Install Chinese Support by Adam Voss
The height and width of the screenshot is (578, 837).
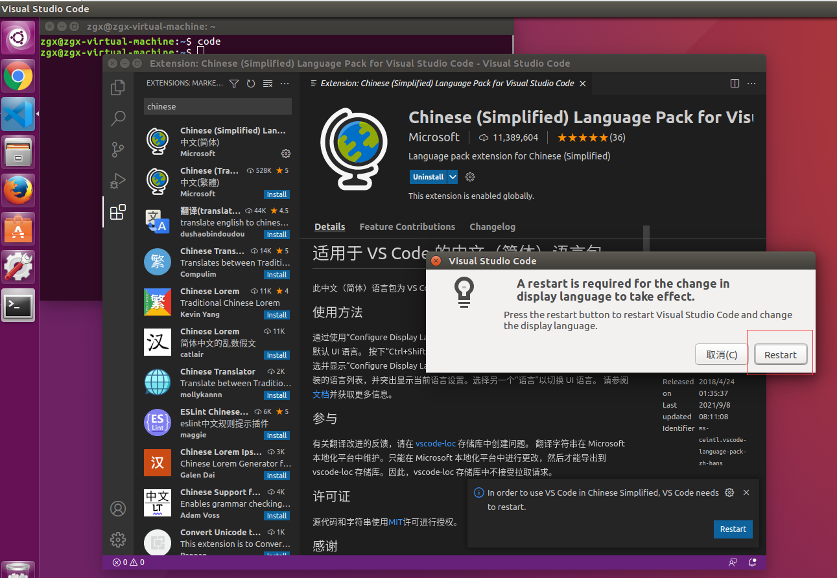click(277, 516)
